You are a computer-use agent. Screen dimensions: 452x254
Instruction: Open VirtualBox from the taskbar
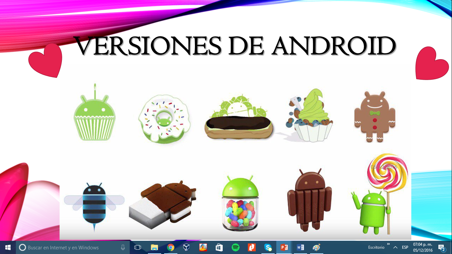pos(187,247)
